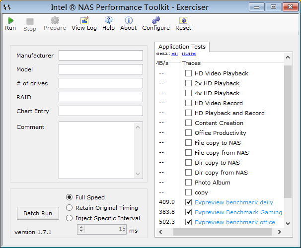Click the Batch Run button

tap(38, 213)
